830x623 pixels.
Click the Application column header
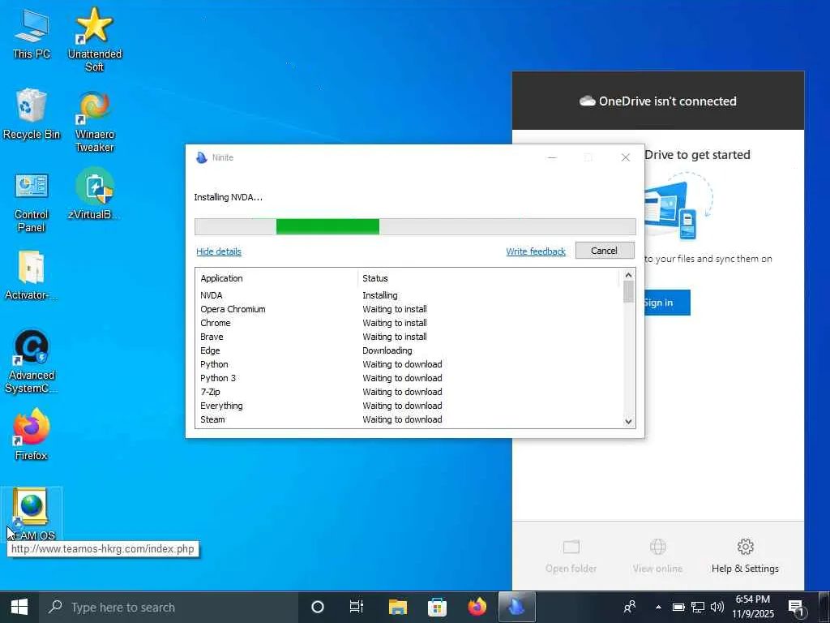point(277,278)
